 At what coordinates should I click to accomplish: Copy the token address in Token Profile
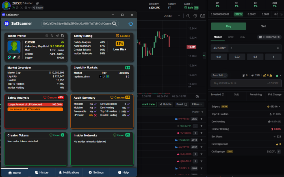pyautogui.click(x=62, y=36)
